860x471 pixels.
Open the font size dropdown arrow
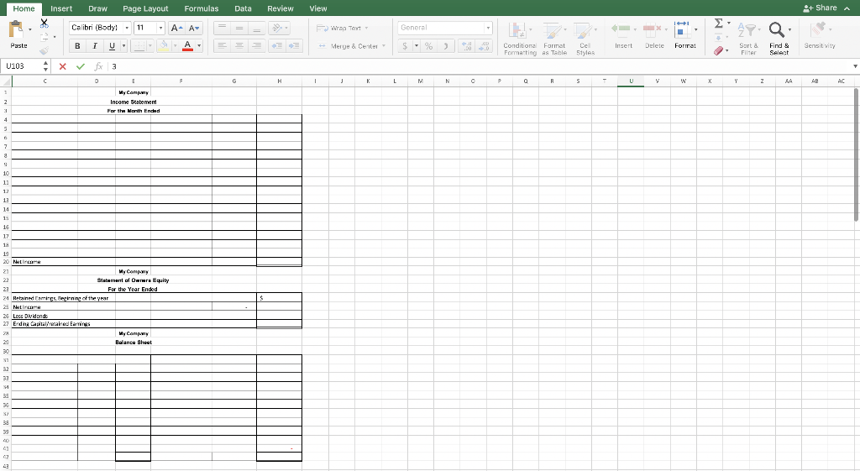[160, 28]
